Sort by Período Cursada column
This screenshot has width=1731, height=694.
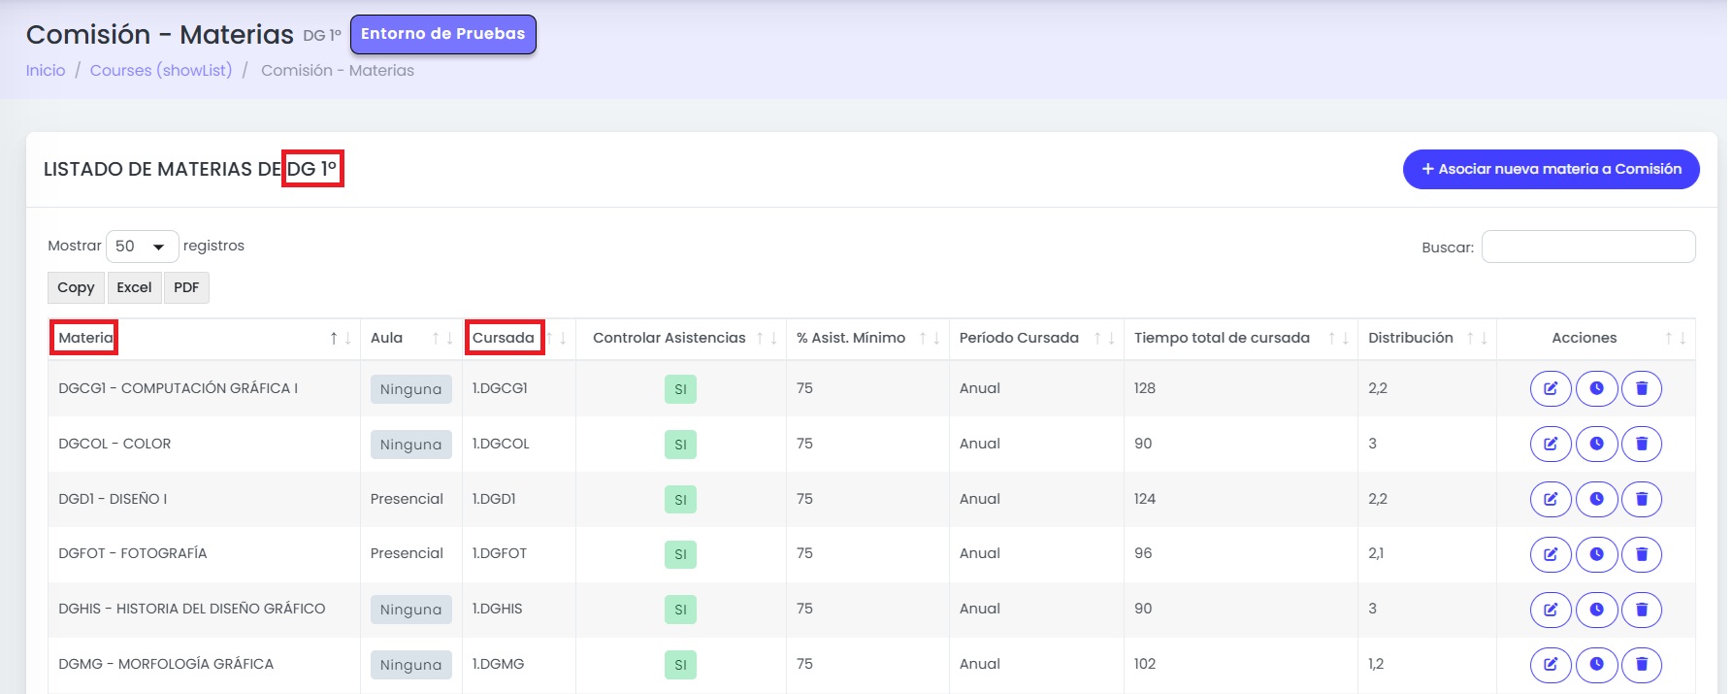coord(1036,339)
